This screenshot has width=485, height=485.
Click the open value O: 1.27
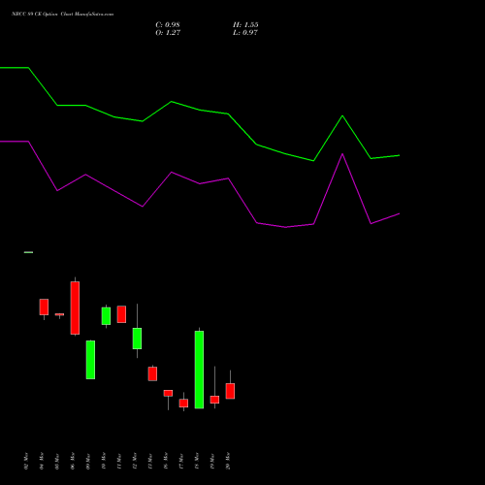pyautogui.click(x=168, y=33)
